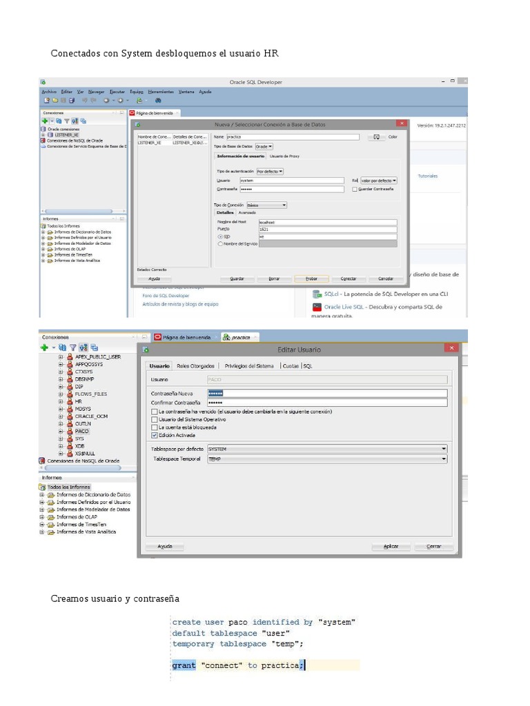Image resolution: width=530 pixels, height=706 pixels.
Task: Check 'Usuario del Sistema Operativo' checkbox
Action: pyautogui.click(x=155, y=419)
